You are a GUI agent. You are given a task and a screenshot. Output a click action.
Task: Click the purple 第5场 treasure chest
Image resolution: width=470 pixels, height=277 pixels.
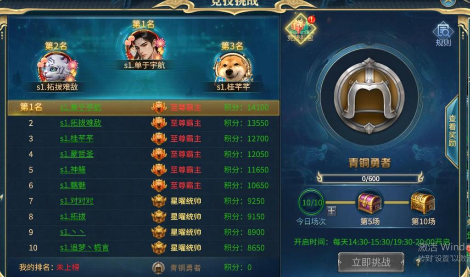point(369,203)
